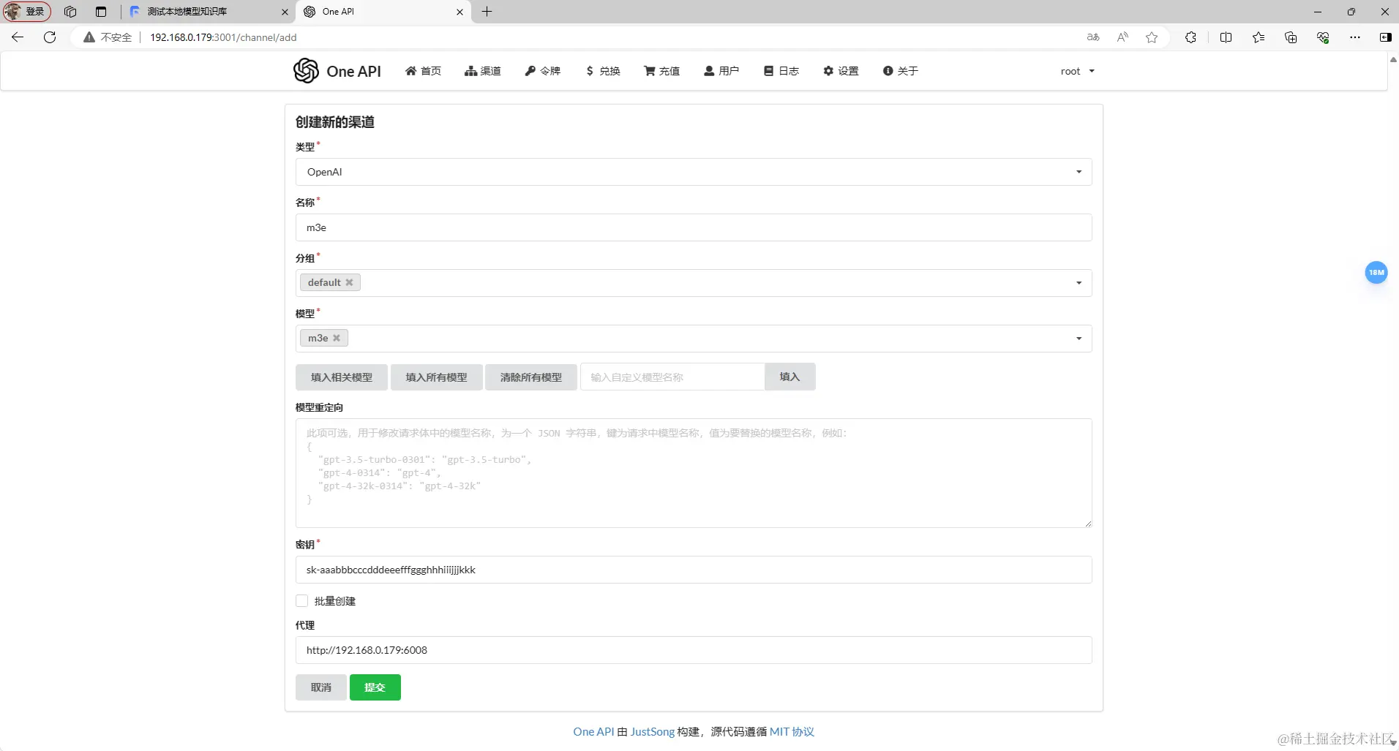Toggle the 批量创建 checkbox

click(302, 601)
